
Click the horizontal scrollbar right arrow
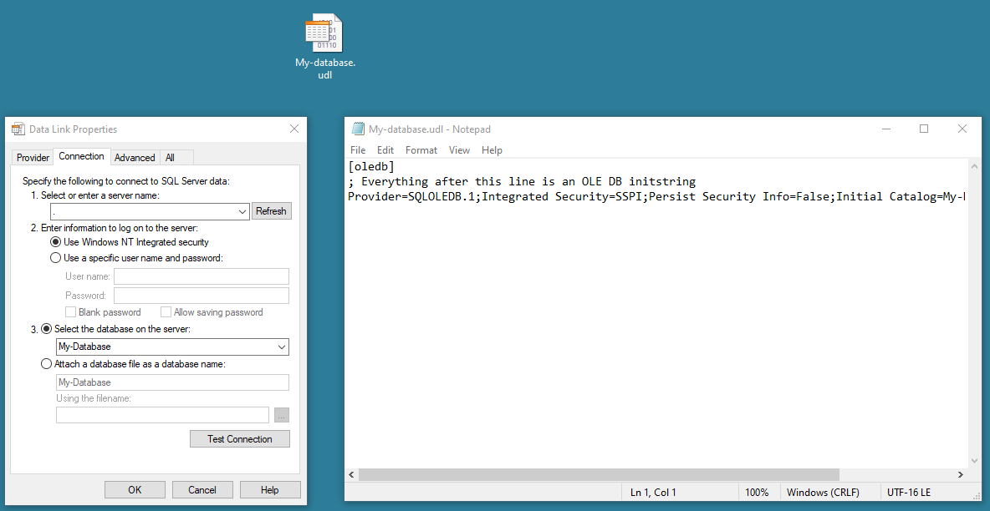(962, 474)
